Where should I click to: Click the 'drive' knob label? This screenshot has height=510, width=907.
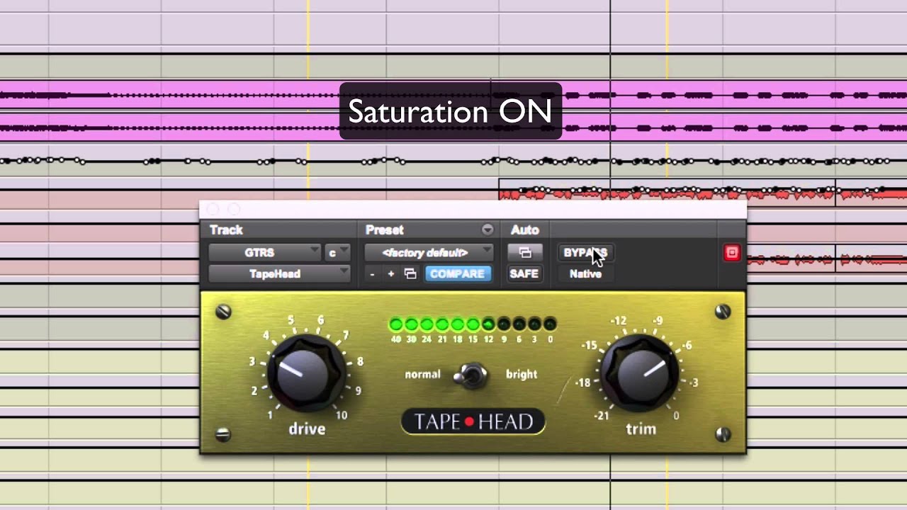click(307, 429)
